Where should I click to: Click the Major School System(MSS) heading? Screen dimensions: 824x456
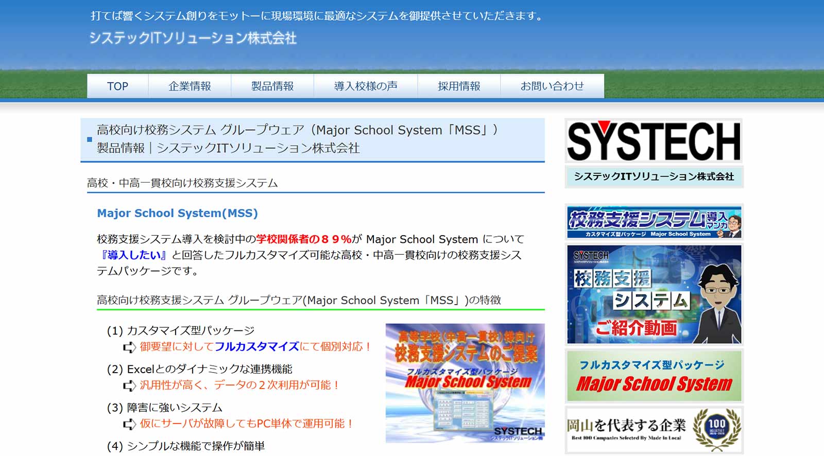pyautogui.click(x=177, y=213)
